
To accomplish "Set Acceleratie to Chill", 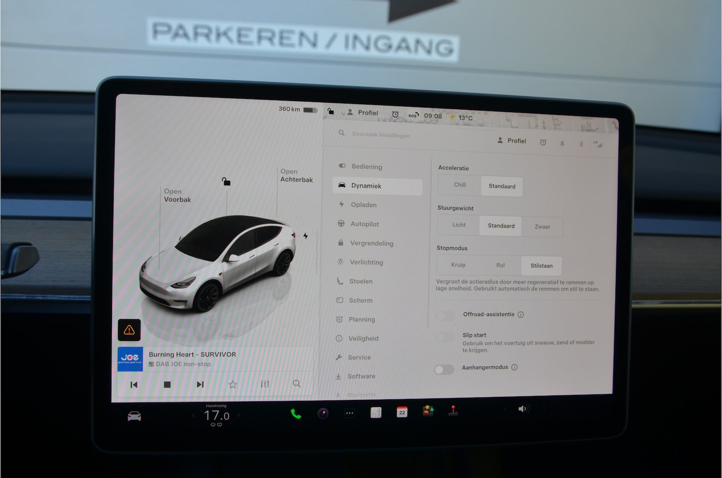I will [460, 185].
